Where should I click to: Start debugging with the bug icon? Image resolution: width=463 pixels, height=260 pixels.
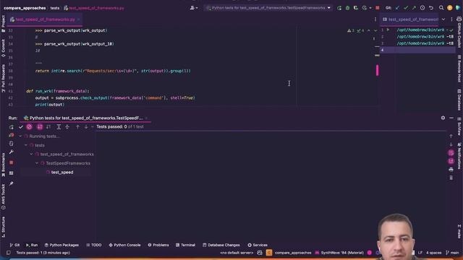[x=347, y=8]
